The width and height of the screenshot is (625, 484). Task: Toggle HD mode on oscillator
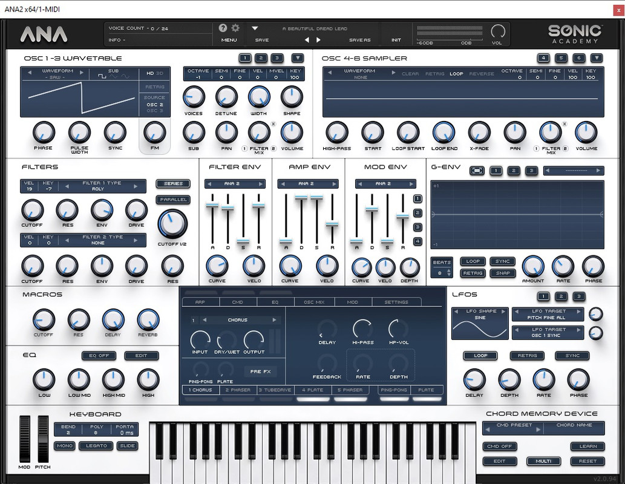click(x=150, y=73)
